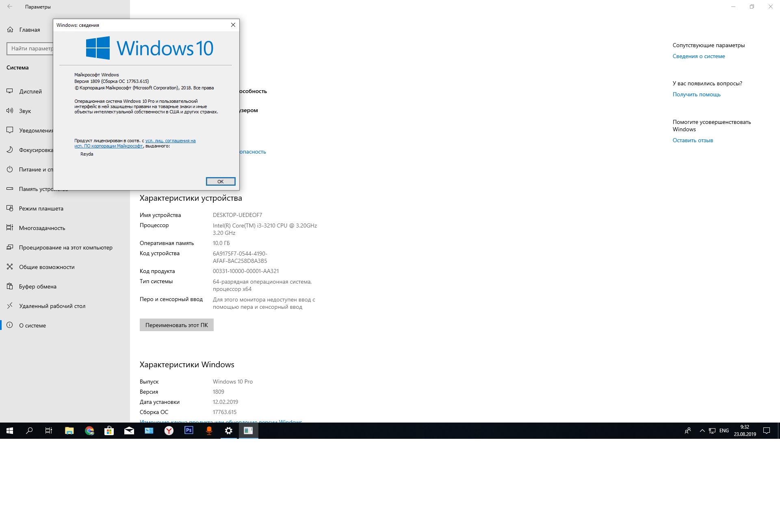Click the 'О системе' info icon
Image resolution: width=780 pixels, height=529 pixels.
point(10,325)
